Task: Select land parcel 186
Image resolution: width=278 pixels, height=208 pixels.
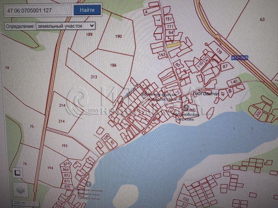Action: (x=113, y=65)
